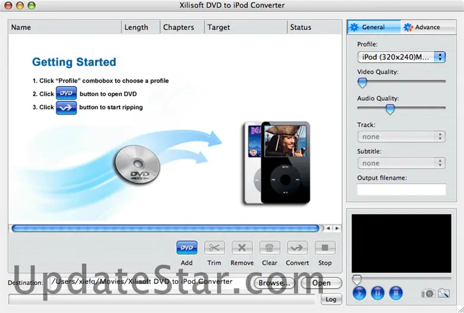Click the Output filename field
The width and height of the screenshot is (464, 313).
click(402, 189)
